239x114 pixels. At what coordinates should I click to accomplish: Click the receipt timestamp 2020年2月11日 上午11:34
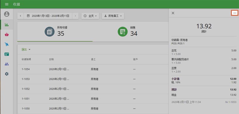tap(186, 102)
